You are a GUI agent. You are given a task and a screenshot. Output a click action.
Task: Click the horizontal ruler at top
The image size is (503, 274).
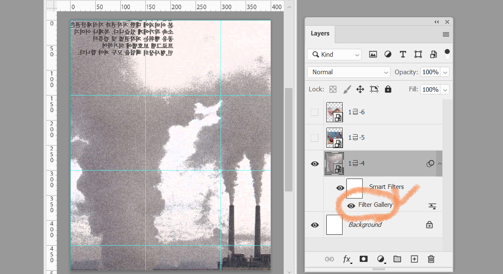170,6
